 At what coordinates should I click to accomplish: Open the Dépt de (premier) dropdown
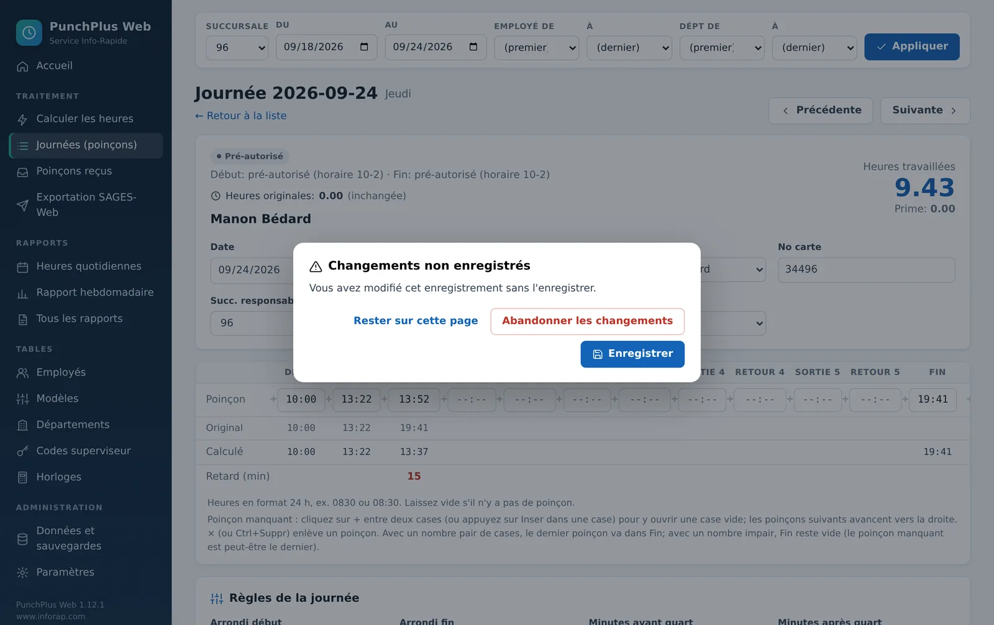point(722,48)
